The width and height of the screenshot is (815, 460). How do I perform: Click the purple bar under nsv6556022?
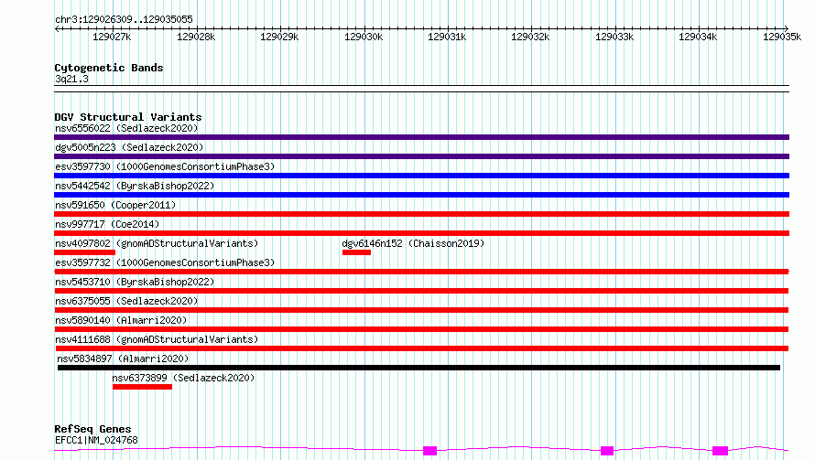421,137
